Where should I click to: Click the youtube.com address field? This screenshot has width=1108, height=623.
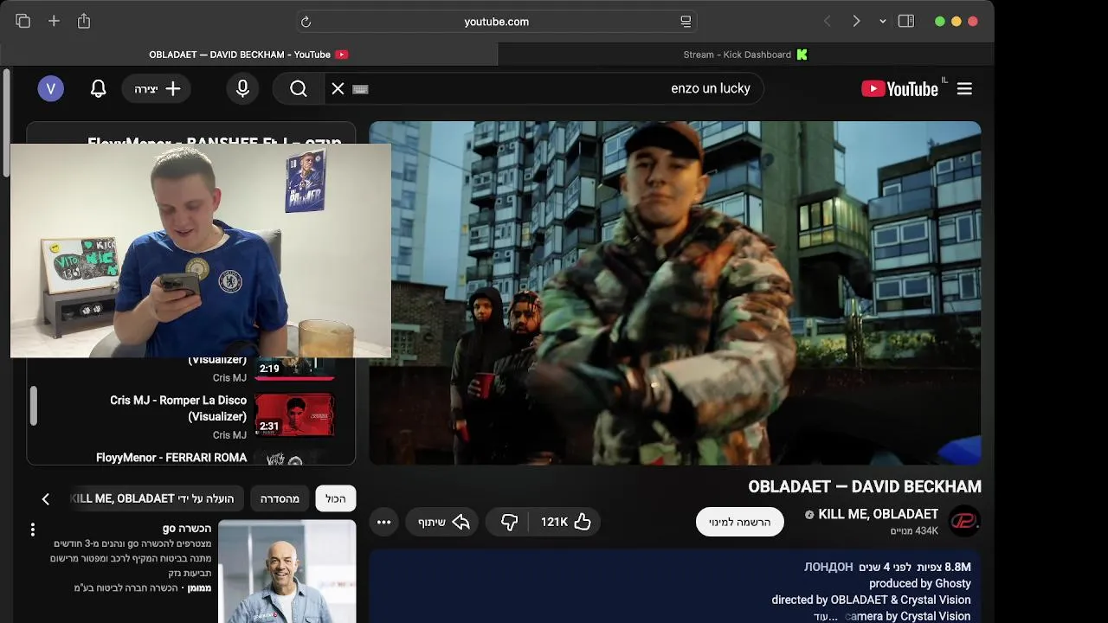coord(496,22)
